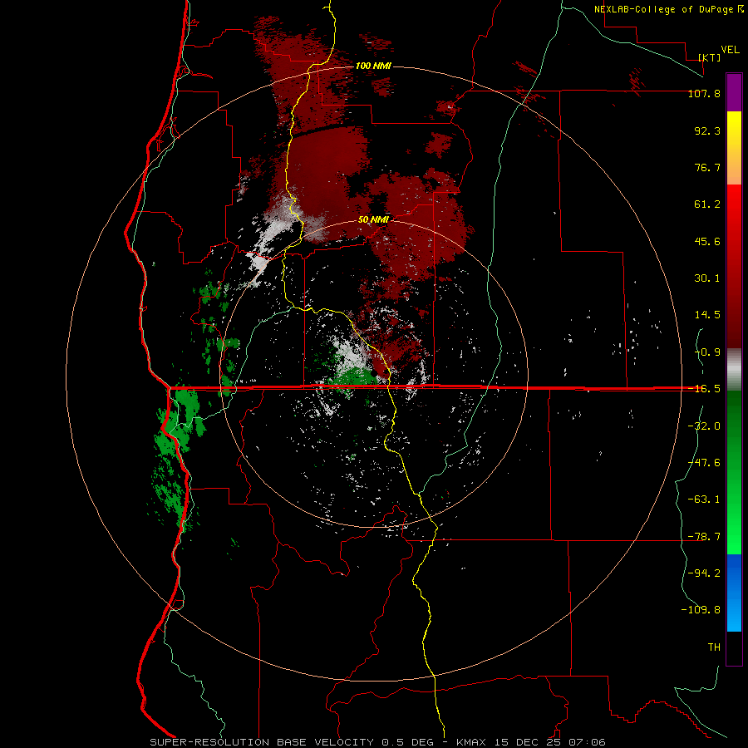This screenshot has height=748, width=748.
Task: Click the 92.3 scale value
Action: tap(707, 130)
